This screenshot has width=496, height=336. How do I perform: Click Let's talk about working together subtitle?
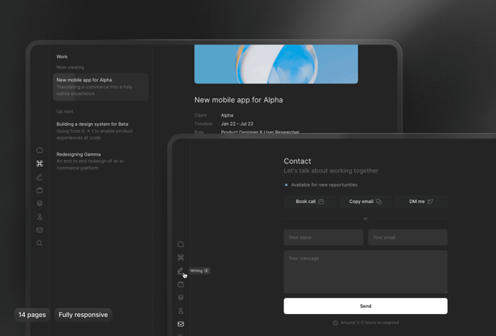[x=331, y=171]
